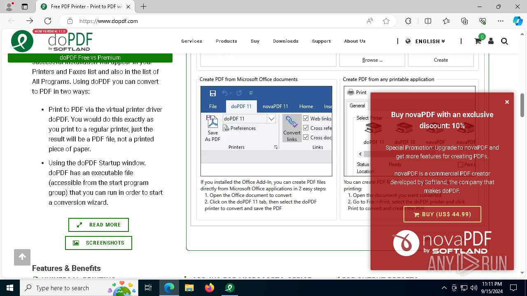Open the tab actions menu icon
The width and height of the screenshot is (527, 296).
(25, 7)
